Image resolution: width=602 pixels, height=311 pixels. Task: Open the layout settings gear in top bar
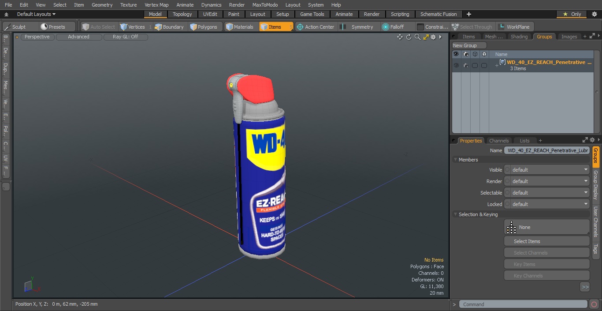point(595,14)
